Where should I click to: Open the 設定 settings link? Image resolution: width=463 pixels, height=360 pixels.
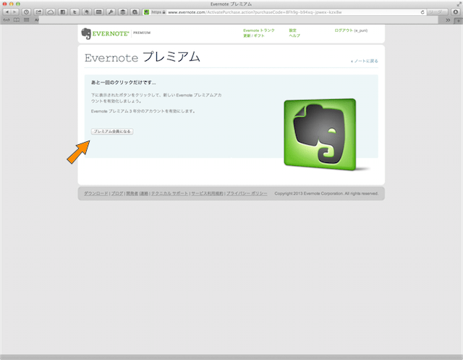pyautogui.click(x=292, y=30)
